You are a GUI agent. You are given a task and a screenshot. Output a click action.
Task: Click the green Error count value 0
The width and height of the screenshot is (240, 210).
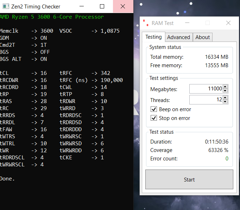[x=227, y=159]
